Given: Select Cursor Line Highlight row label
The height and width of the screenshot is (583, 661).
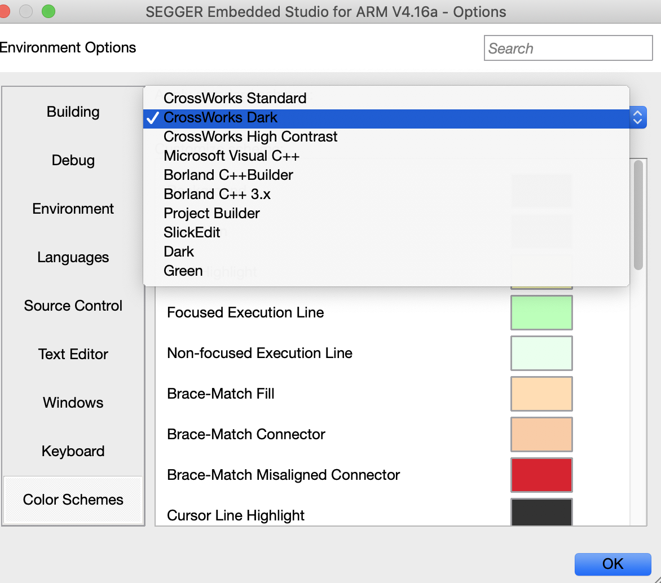Looking at the screenshot, I should click(x=236, y=515).
